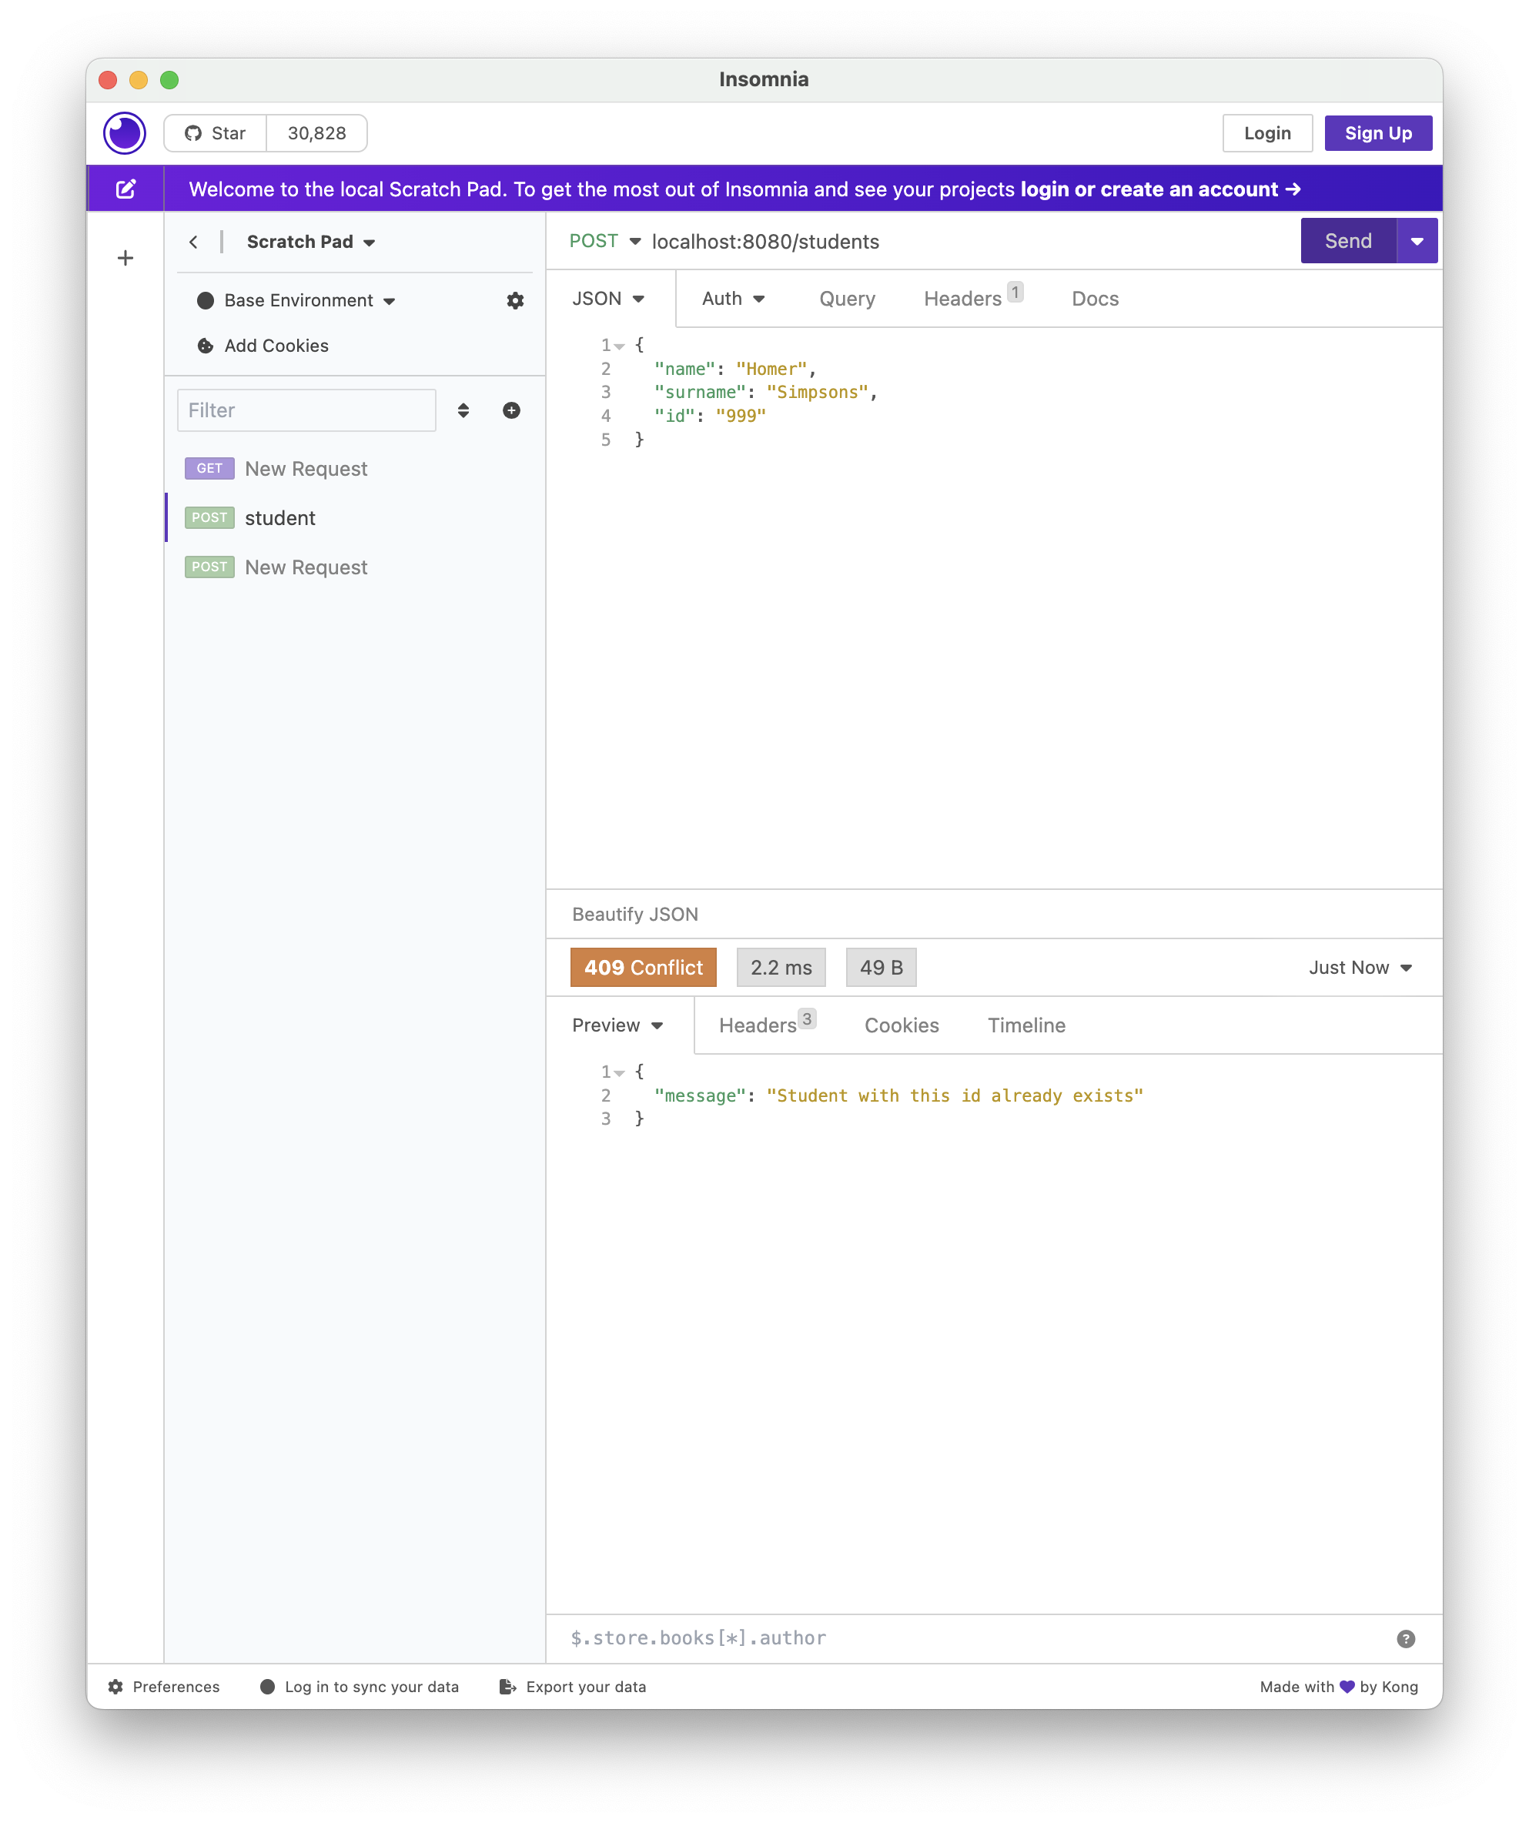Screen dimensions: 1529x1823
Task: Click Made with love by Kong link
Action: click(x=1338, y=1687)
